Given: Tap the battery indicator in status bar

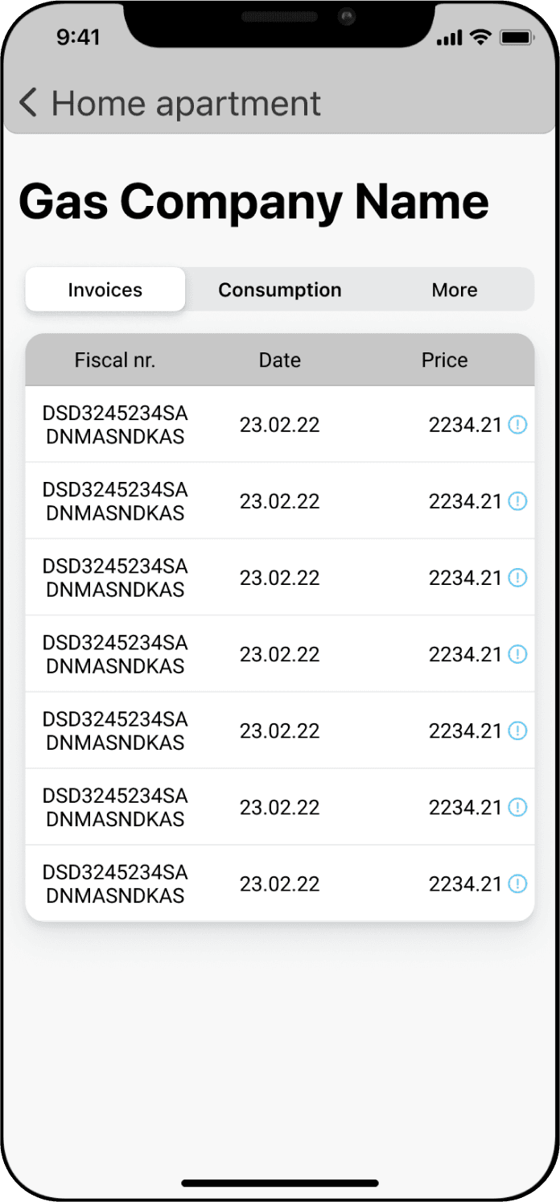Looking at the screenshot, I should point(517,37).
